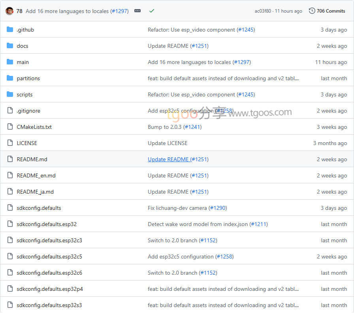This screenshot has width=354, height=313.
Task: Click the LICENSE file icon
Action: [10, 143]
